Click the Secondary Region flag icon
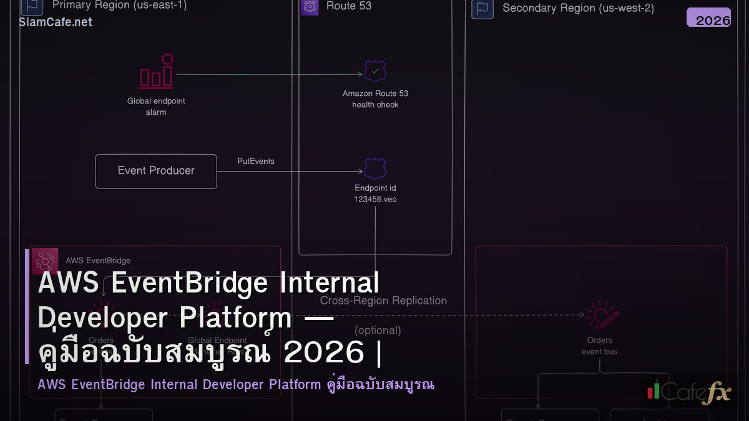This screenshot has height=421, width=749. tap(482, 9)
